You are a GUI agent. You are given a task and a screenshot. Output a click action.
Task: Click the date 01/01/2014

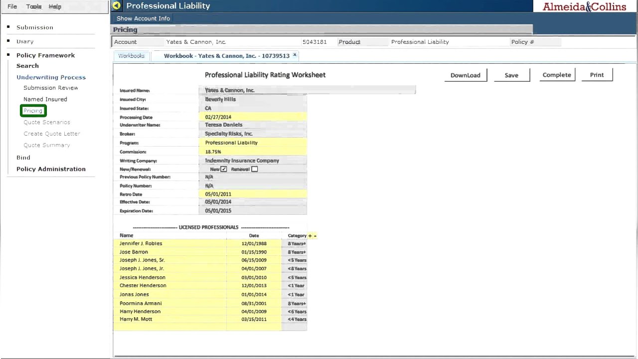tap(254, 295)
